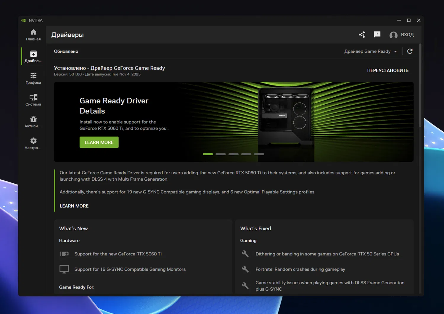
Task: Click the 'What's New' heading
Action: pyautogui.click(x=73, y=228)
